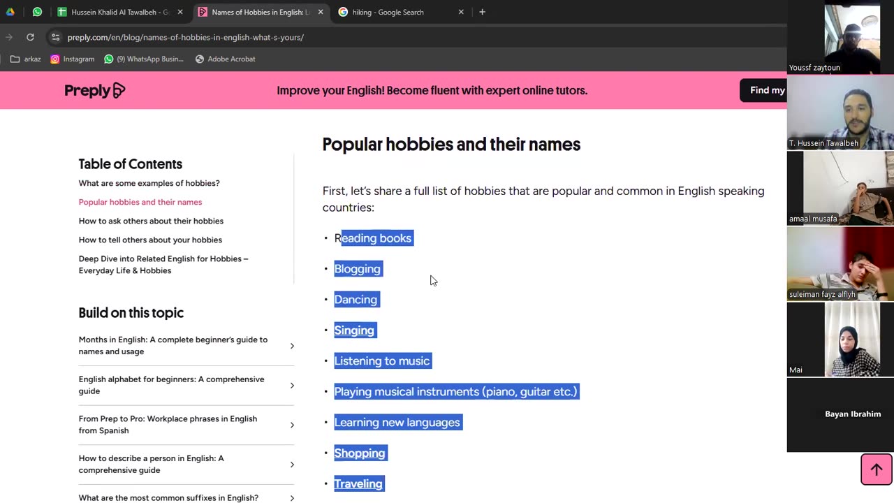894x503 pixels.
Task: Open the Adobe Acrobat bookmark
Action: (x=225, y=59)
